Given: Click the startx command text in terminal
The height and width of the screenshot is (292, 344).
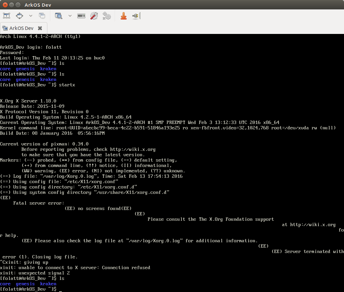Looking at the screenshot, I should click(67, 85).
